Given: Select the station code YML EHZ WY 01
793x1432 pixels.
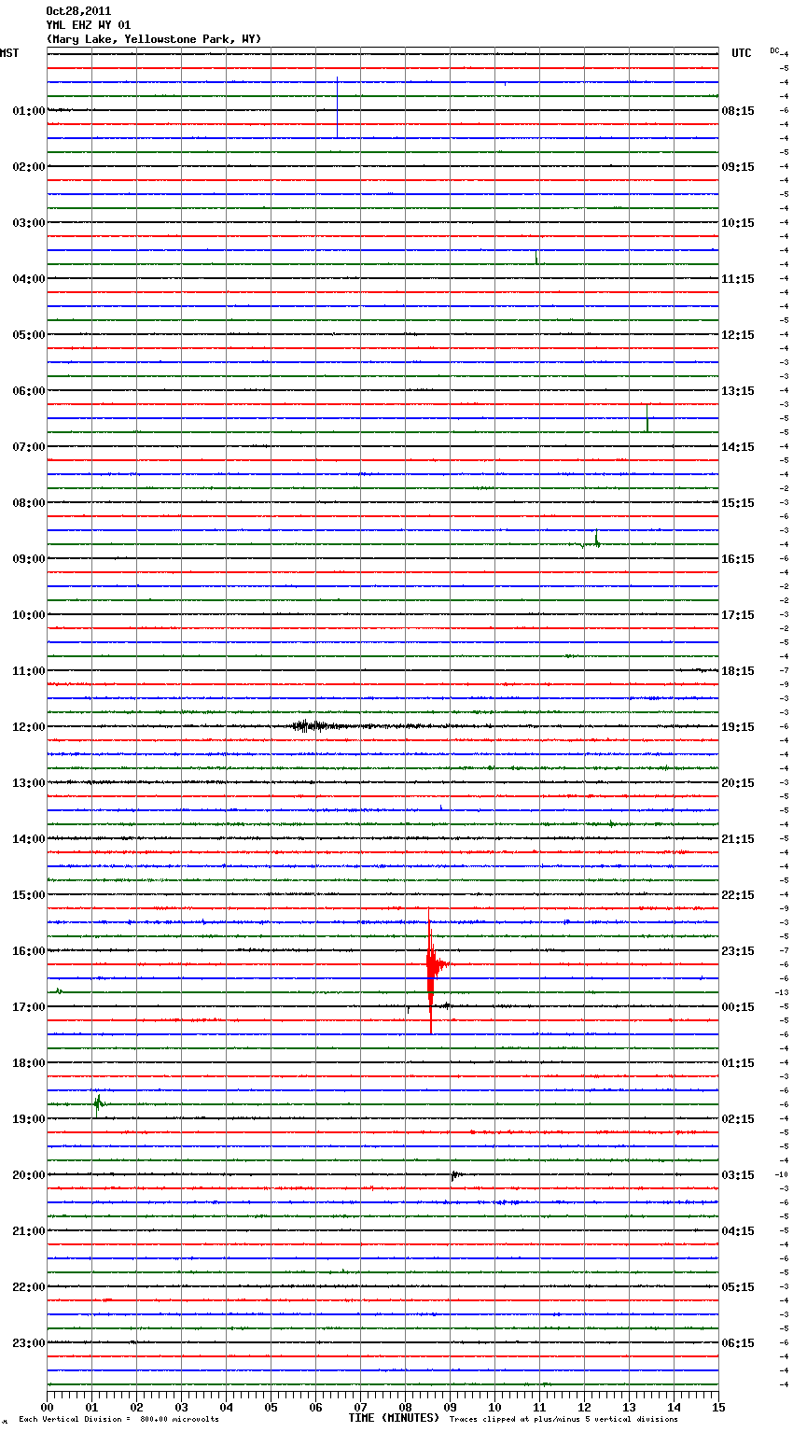Looking at the screenshot, I should click(x=89, y=25).
